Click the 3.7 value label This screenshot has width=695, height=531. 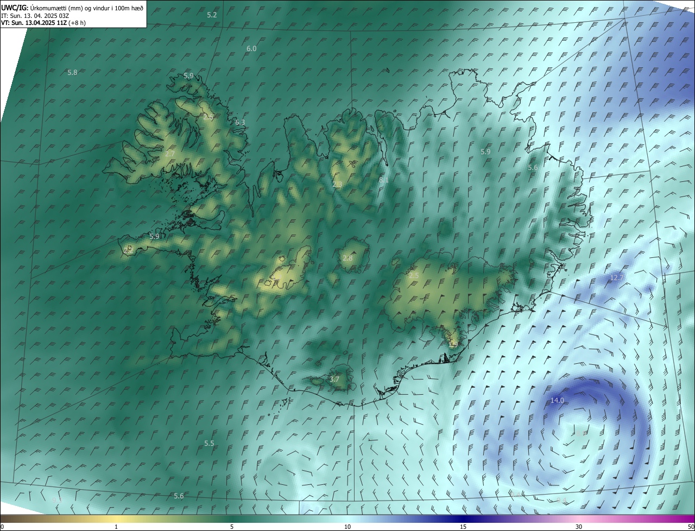(x=334, y=379)
